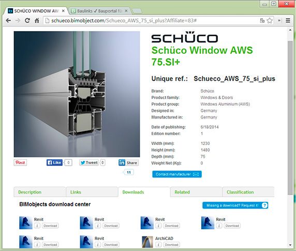Open the Schüco brand link

click(207, 91)
